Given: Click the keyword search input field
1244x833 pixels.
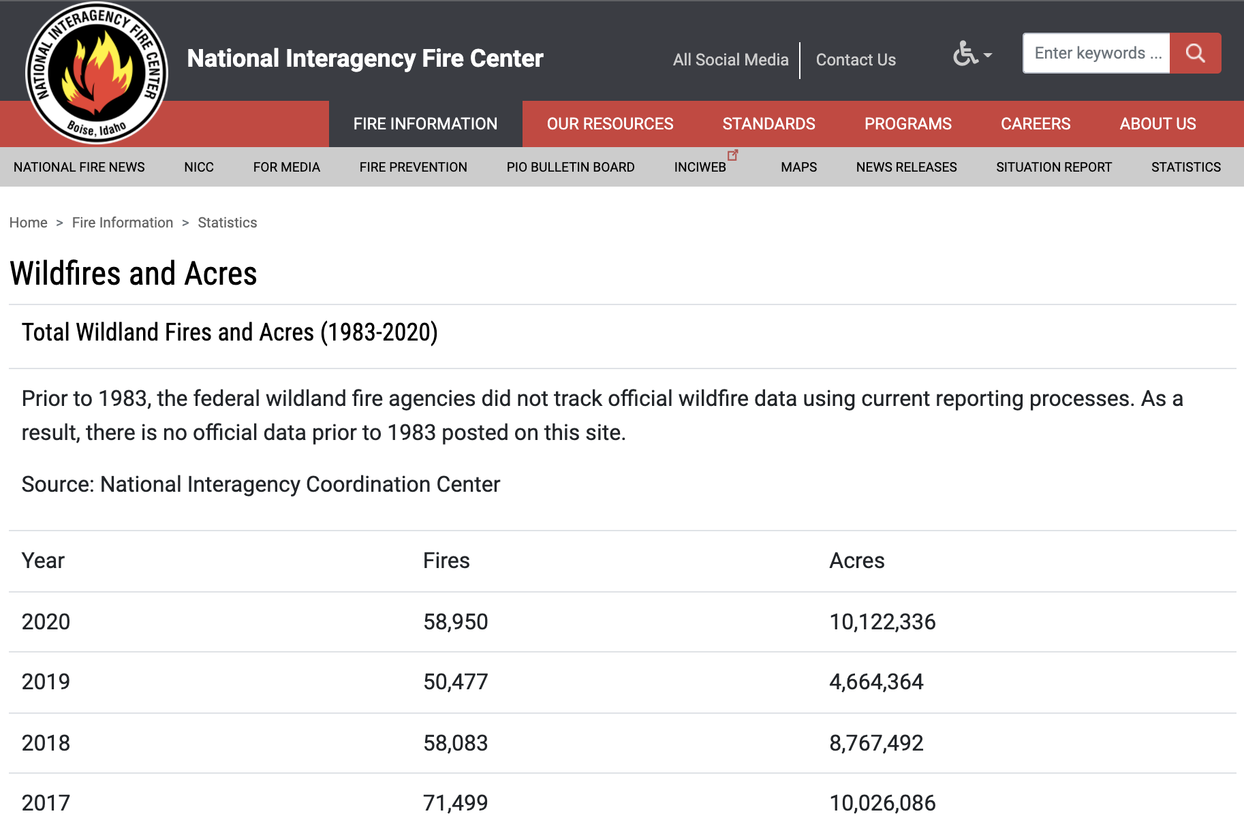Looking at the screenshot, I should pos(1095,52).
